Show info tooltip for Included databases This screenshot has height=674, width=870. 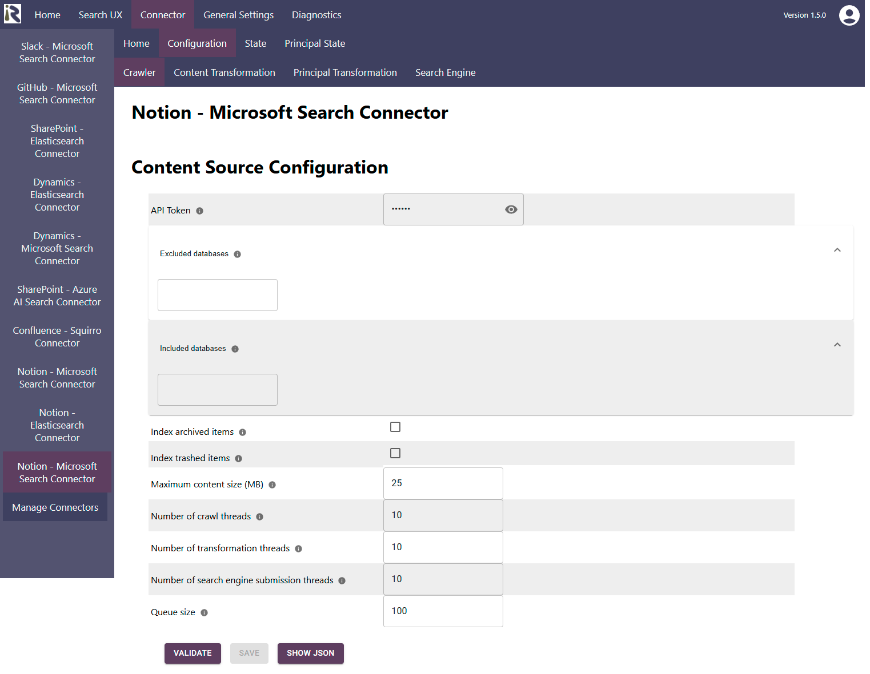pyautogui.click(x=235, y=349)
